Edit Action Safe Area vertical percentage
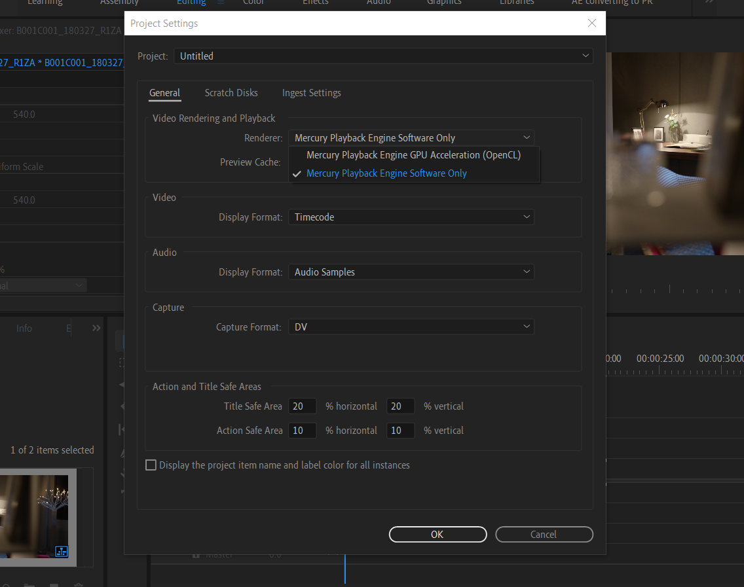Screen dimensions: 744x587 point(400,431)
